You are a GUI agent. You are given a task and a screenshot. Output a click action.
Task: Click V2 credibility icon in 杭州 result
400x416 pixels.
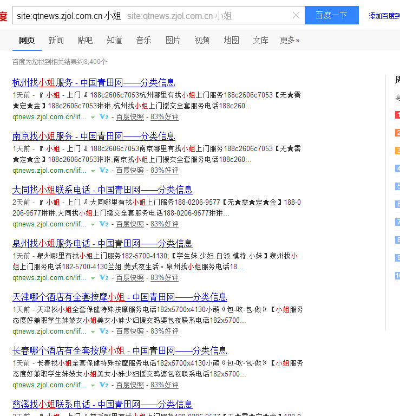pos(103,117)
